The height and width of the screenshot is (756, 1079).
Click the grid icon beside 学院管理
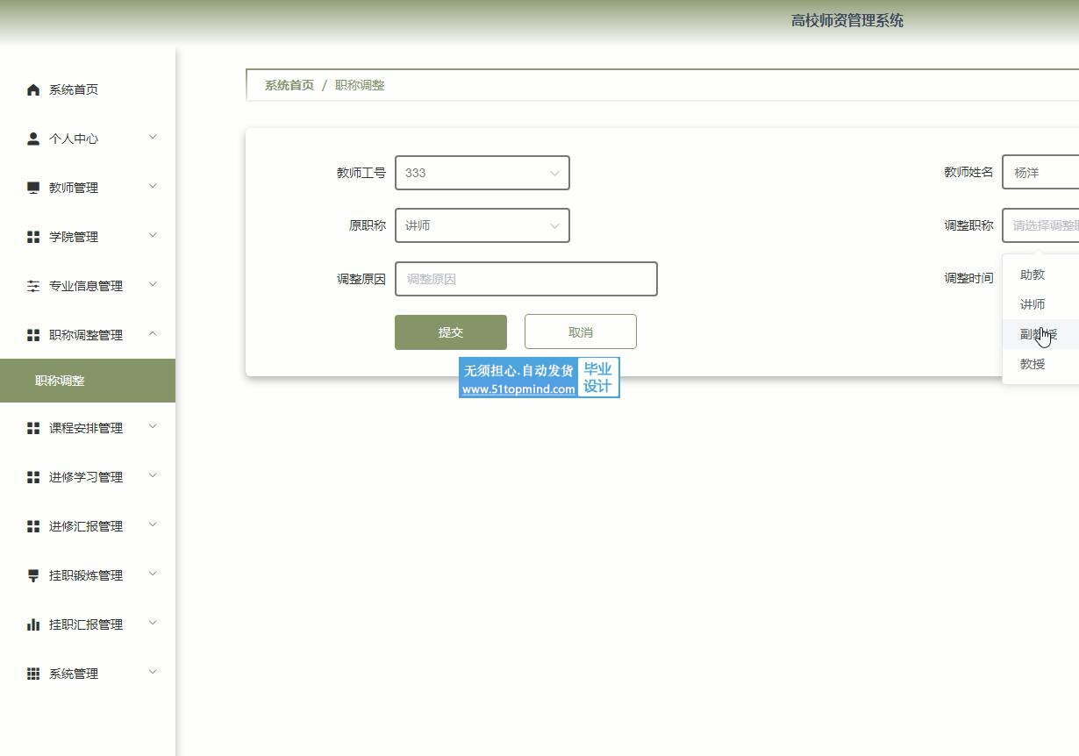(33, 237)
